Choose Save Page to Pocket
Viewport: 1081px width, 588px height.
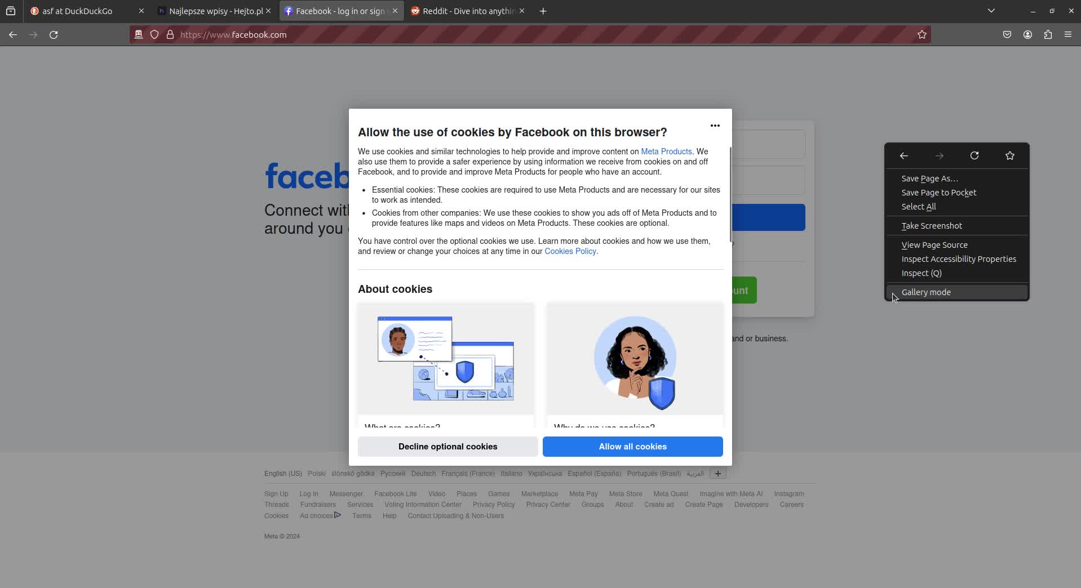tap(957, 193)
